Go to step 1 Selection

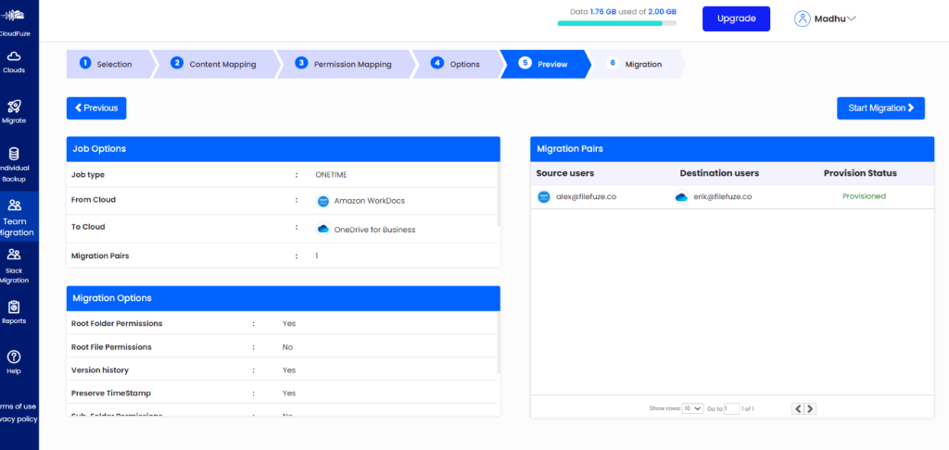[108, 64]
